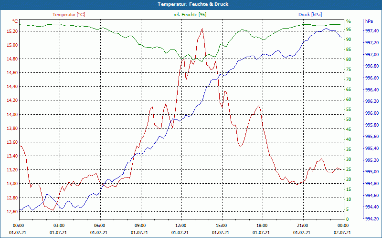The width and height of the screenshot is (382, 238).
Task: Pick the 994,80 pressure axis value
Action: tap(372, 184)
